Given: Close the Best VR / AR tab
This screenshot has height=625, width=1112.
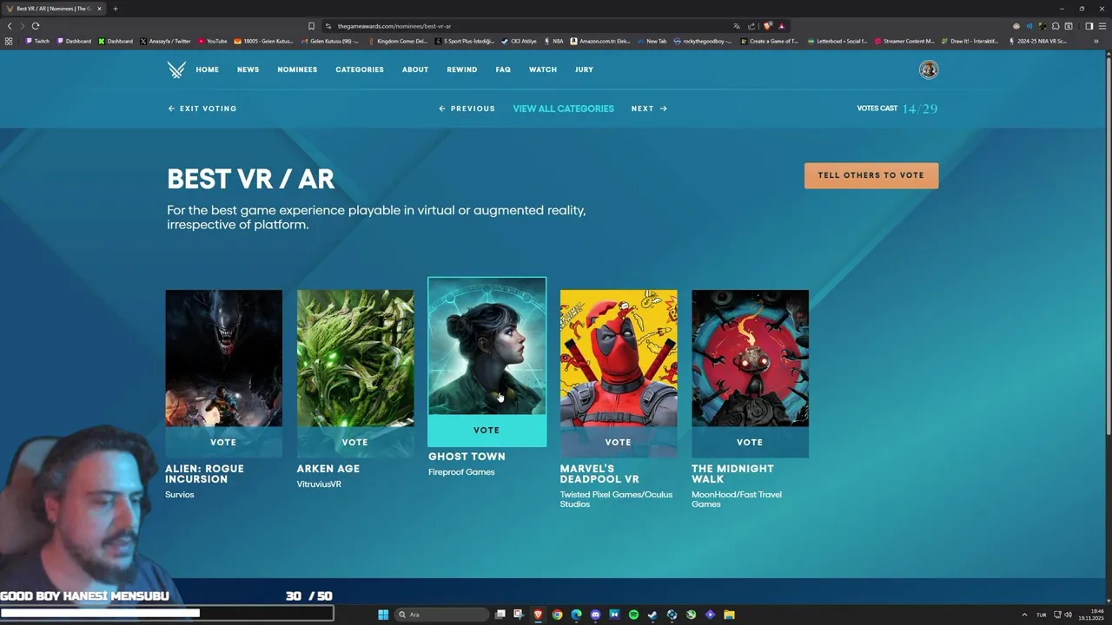Looking at the screenshot, I should pyautogui.click(x=99, y=9).
